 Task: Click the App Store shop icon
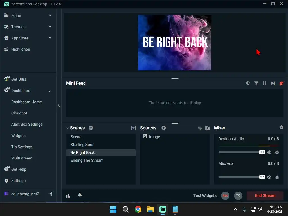coord(6,38)
